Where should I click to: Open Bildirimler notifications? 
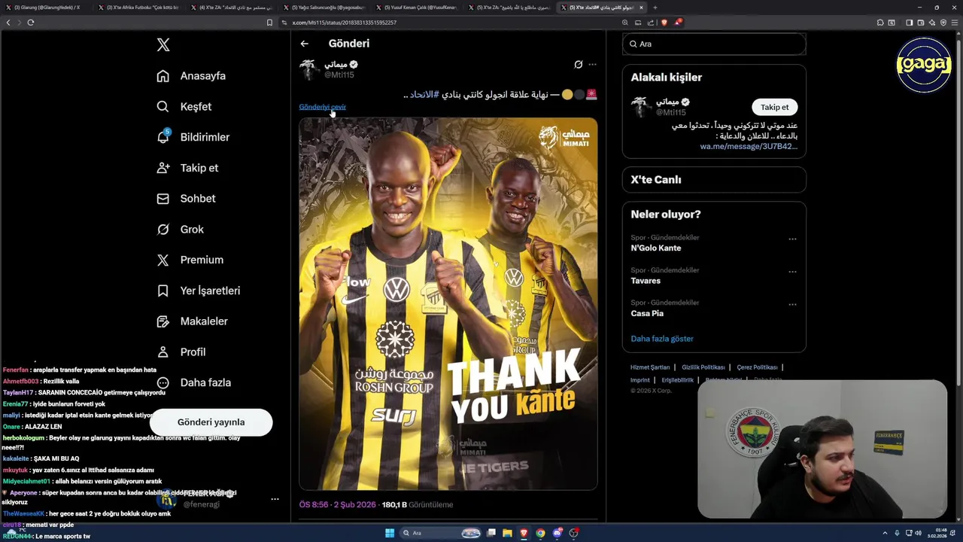click(x=193, y=137)
